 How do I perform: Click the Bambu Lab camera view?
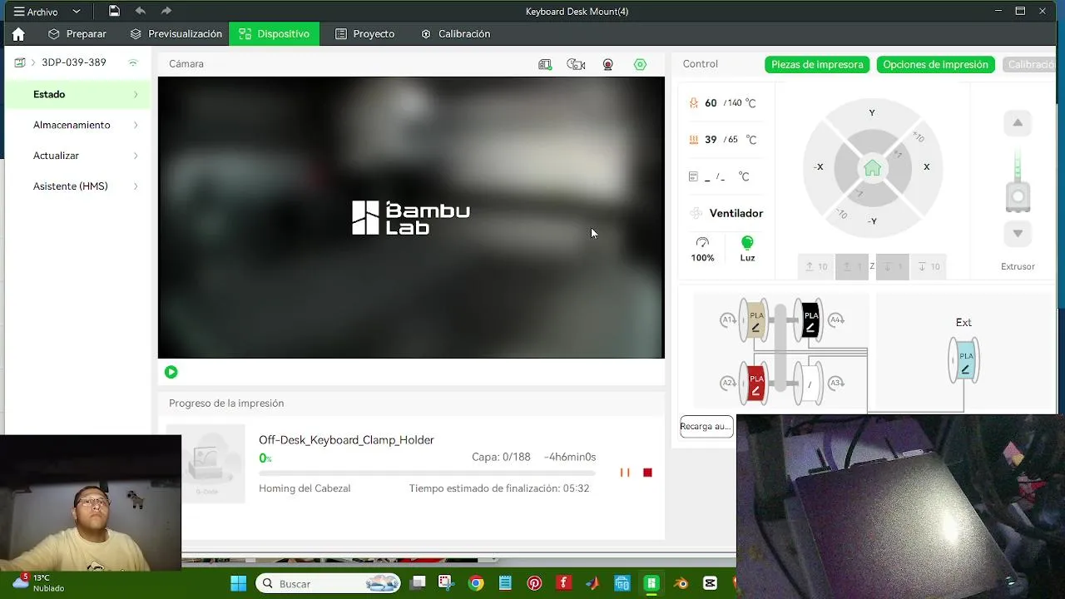point(411,217)
